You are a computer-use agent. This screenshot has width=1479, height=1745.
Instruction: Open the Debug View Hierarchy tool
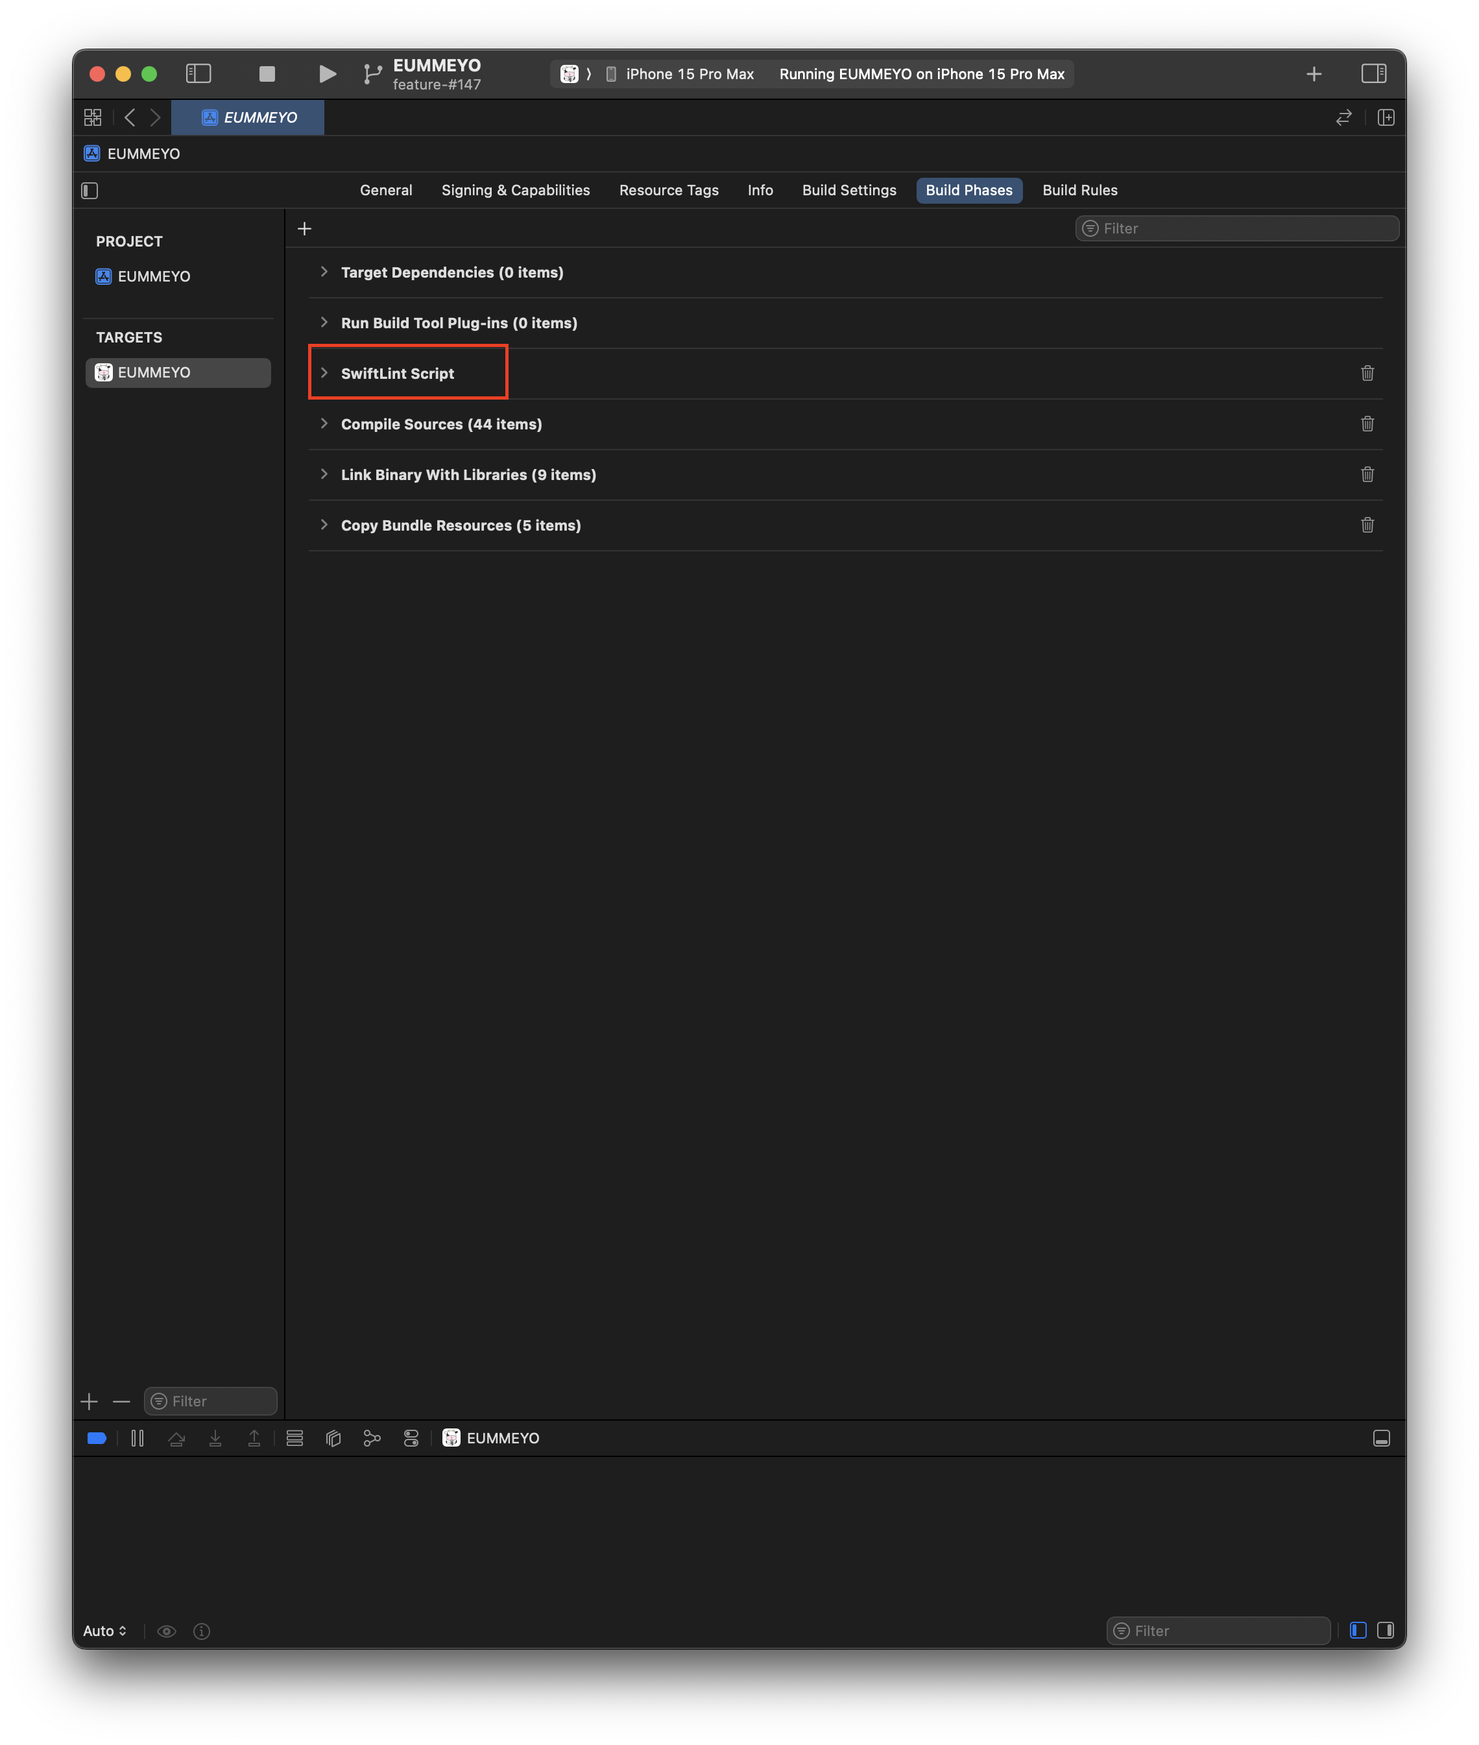click(333, 1438)
